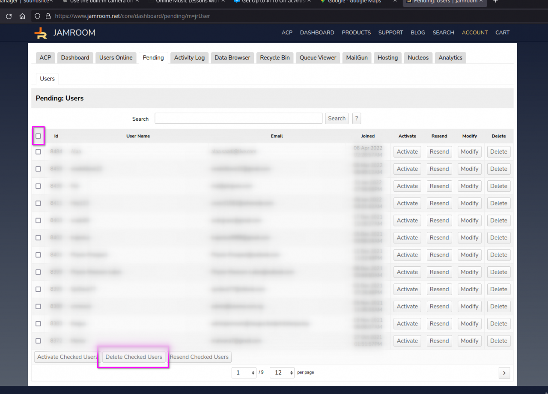Close the Google Maps browser tab

[x=395, y=1]
